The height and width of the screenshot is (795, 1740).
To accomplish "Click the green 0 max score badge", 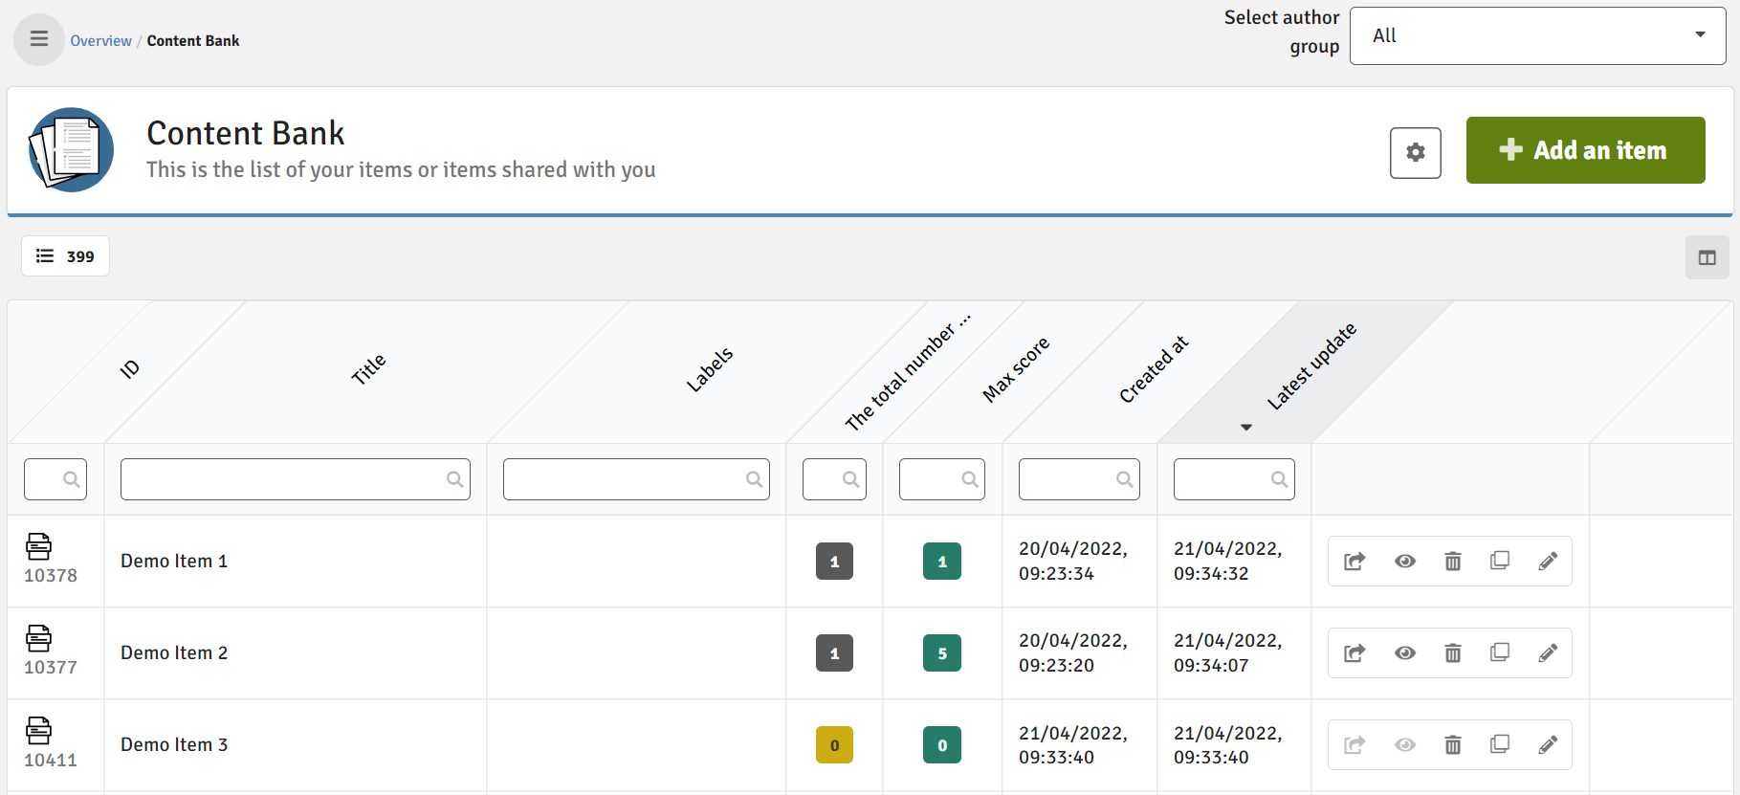I will tap(942, 745).
